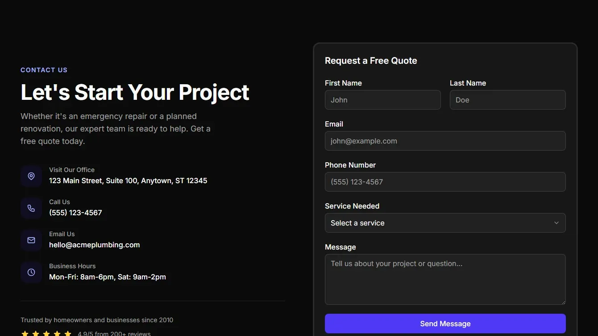Click into the Last Name input field
The image size is (598, 336).
pos(507,100)
